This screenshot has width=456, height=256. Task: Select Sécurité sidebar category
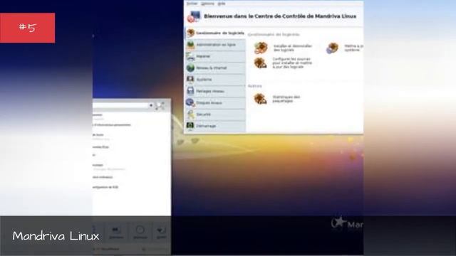(x=215, y=114)
